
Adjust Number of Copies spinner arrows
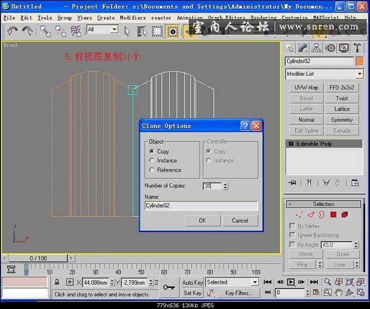[x=226, y=186]
